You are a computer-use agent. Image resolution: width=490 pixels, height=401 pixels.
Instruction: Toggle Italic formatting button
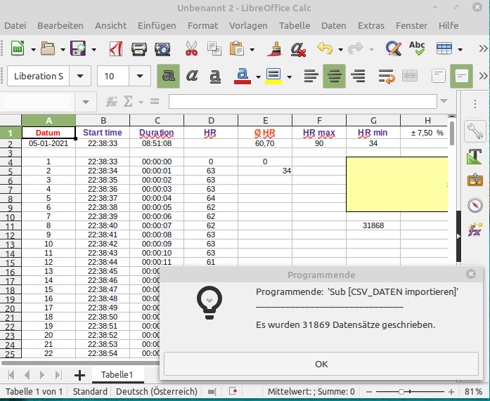point(192,76)
